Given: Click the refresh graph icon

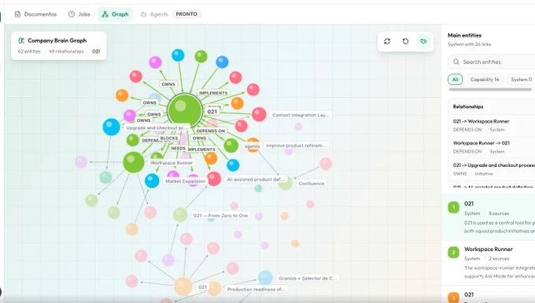Looking at the screenshot, I should click(387, 41).
